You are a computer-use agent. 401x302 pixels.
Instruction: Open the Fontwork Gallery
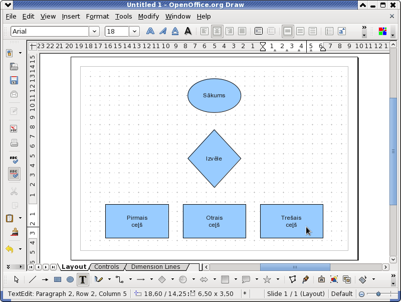(321, 279)
